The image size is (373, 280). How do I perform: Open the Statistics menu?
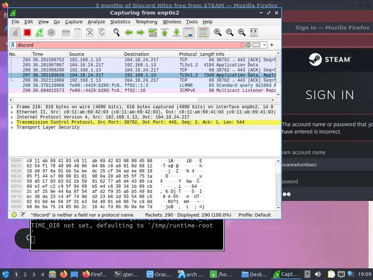120,22
